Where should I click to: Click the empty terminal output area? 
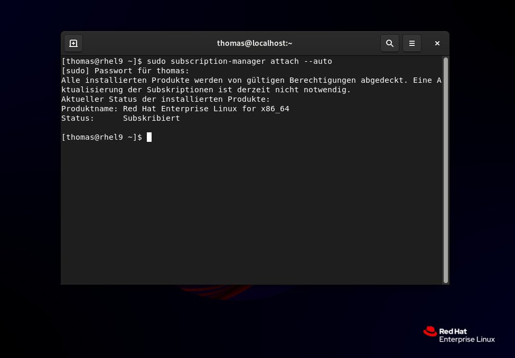click(254, 211)
